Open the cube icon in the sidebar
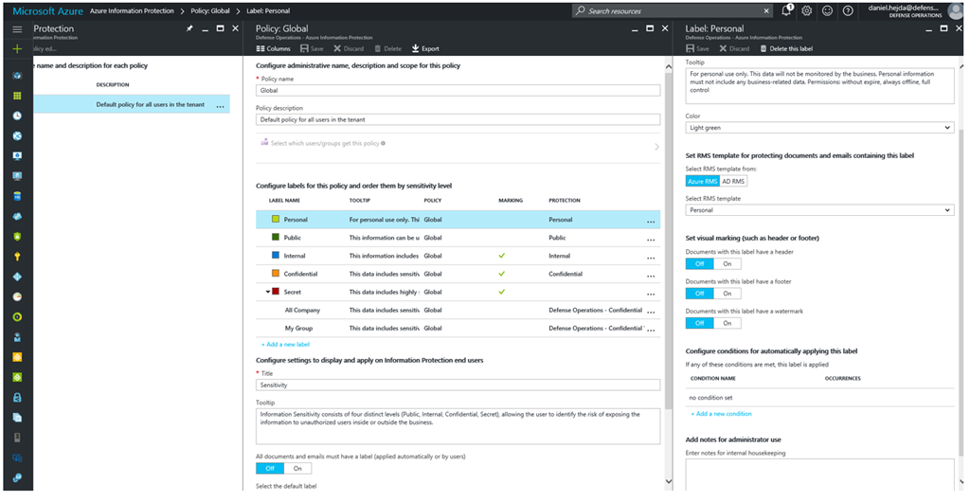The image size is (970, 501). coord(17,76)
